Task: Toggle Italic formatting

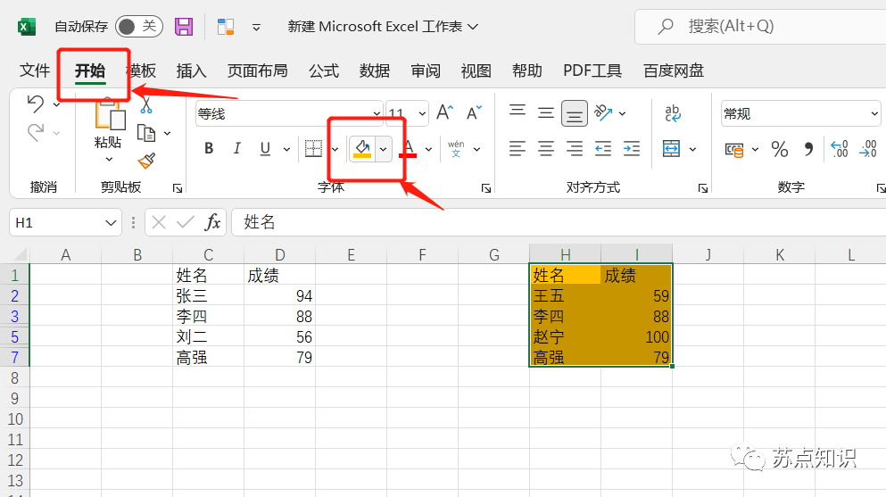Action: (236, 148)
